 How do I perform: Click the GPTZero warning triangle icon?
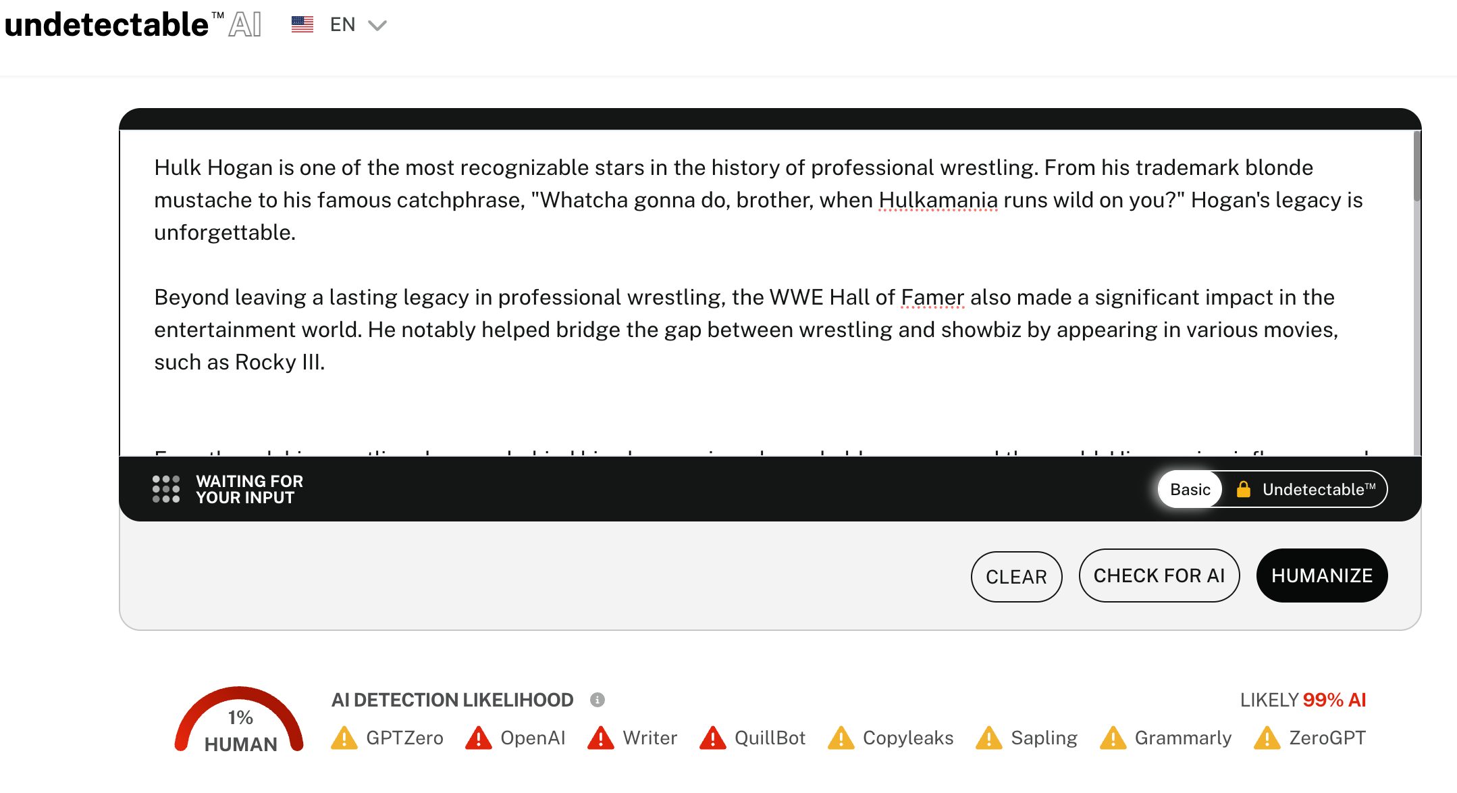[x=344, y=738]
